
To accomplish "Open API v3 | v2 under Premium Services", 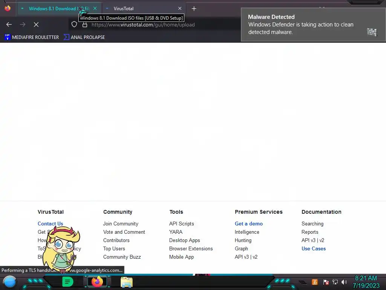I will coord(246,257).
